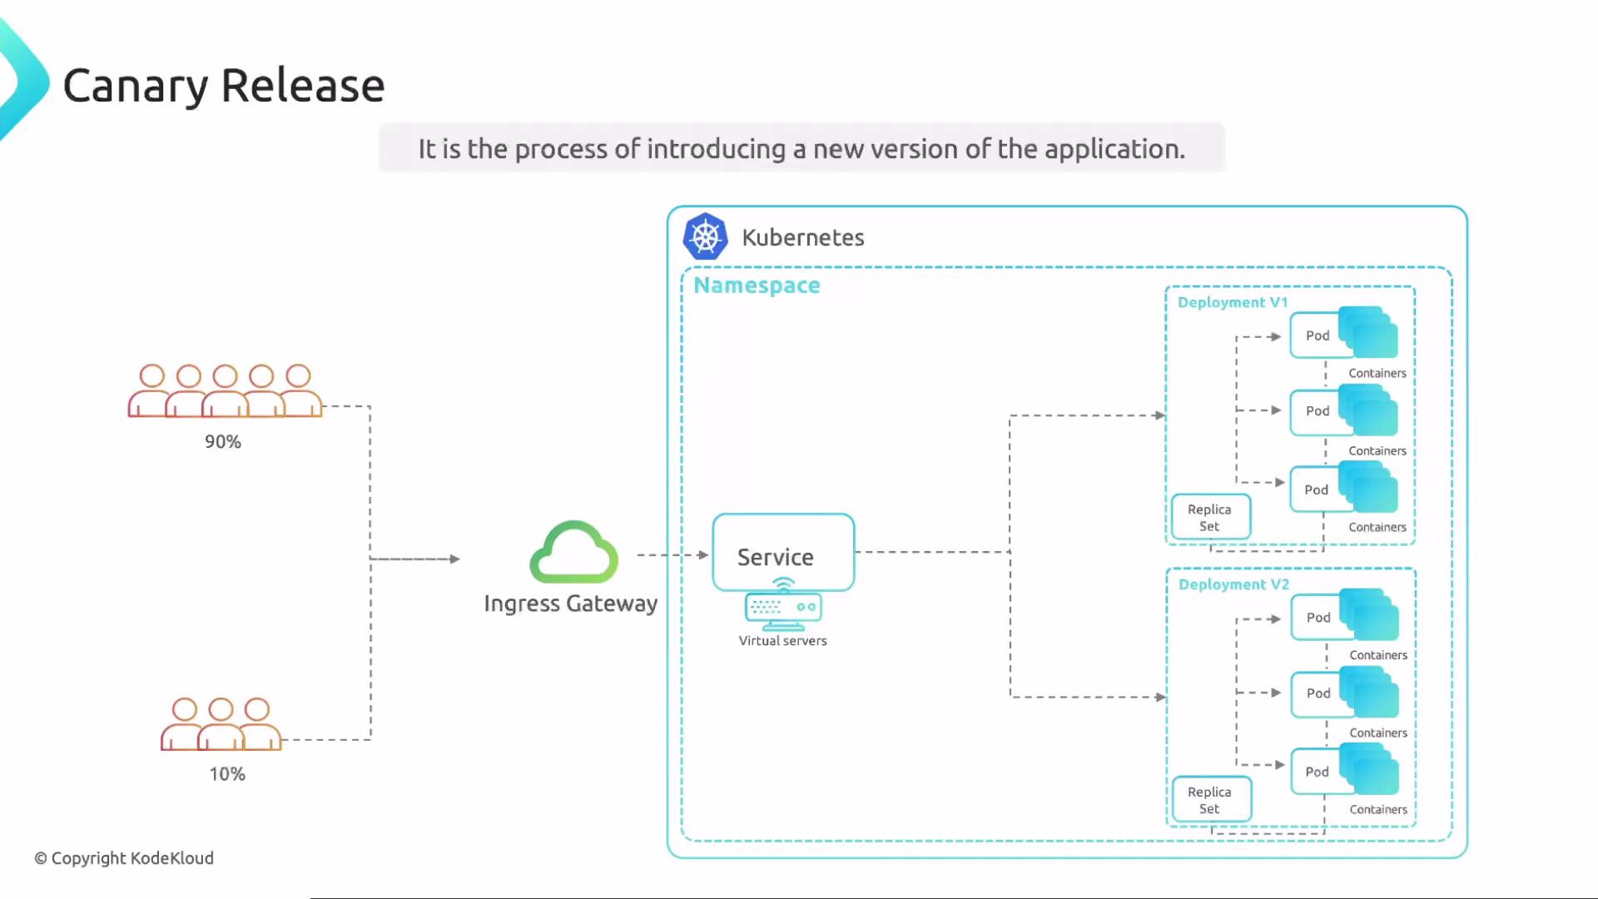
Task: Select the 10% user group icon
Action: tap(221, 724)
